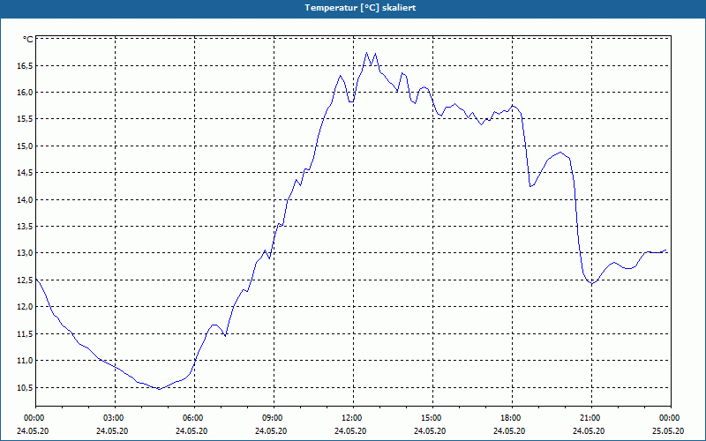
Task: Click the 24.05.20 date under 15:00
Action: pyautogui.click(x=430, y=430)
